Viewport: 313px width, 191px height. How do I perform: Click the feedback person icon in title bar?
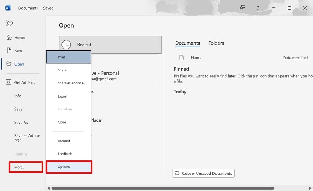(x=242, y=8)
